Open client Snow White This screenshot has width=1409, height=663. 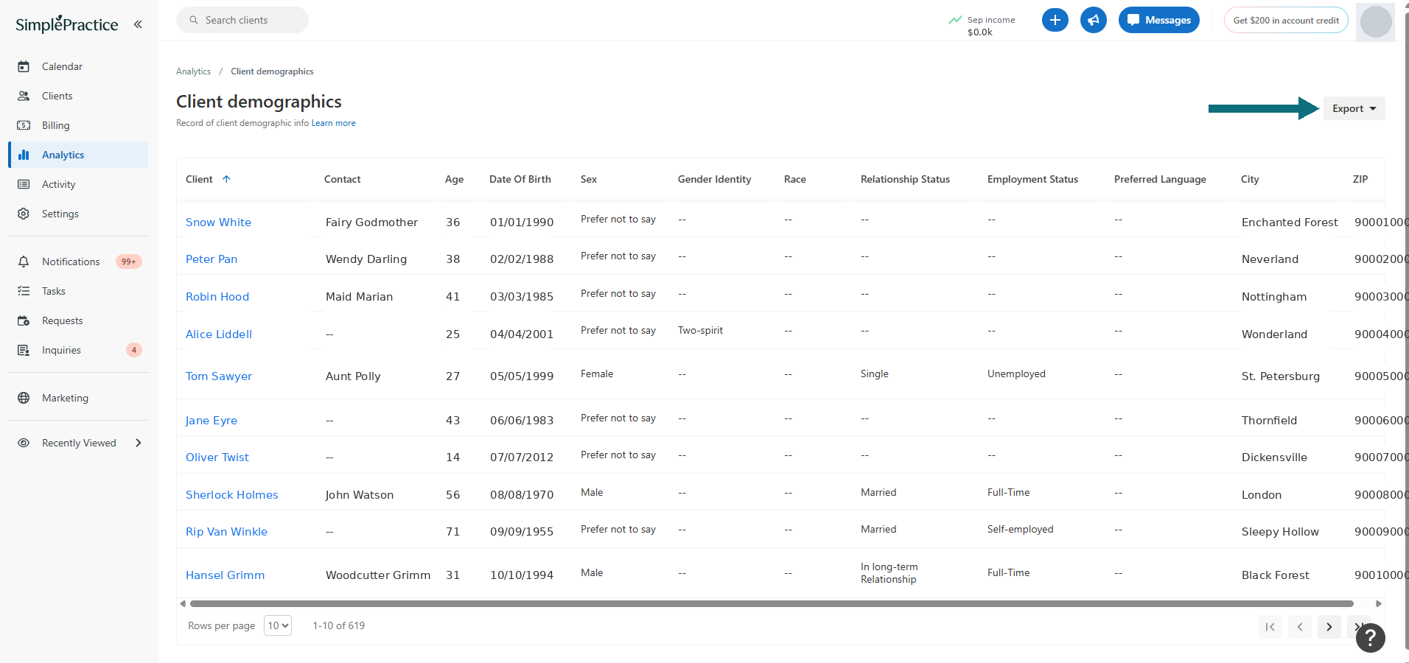218,222
